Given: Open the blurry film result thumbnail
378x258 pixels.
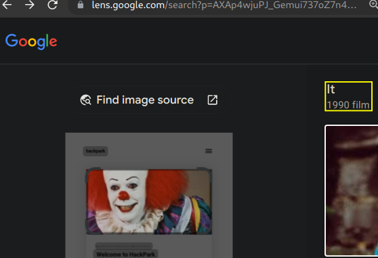Looking at the screenshot, I should (x=352, y=190).
